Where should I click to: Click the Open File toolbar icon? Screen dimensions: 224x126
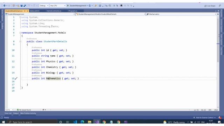tap(19, 6)
